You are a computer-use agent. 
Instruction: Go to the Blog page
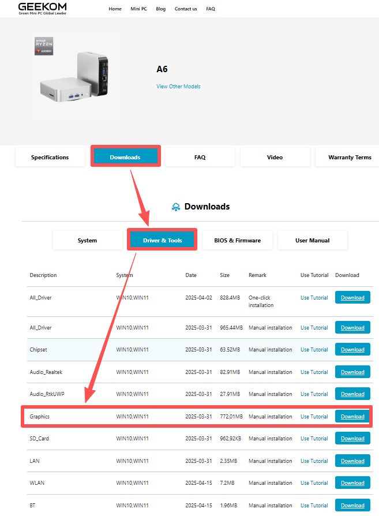click(x=160, y=9)
